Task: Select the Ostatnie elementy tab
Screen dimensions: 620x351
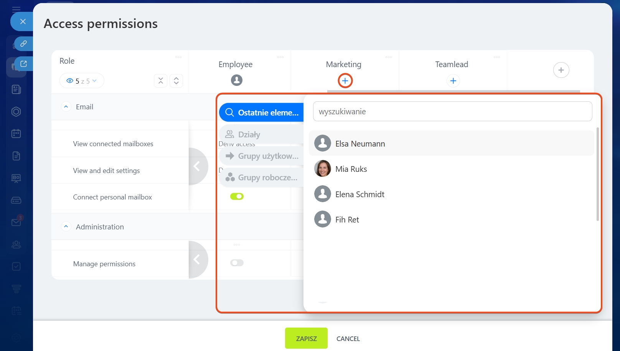Action: [262, 112]
